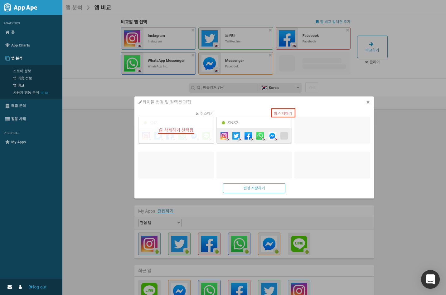Viewport: 446px width, 295px height.
Task: Click the log out link
Action: [x=37, y=287]
